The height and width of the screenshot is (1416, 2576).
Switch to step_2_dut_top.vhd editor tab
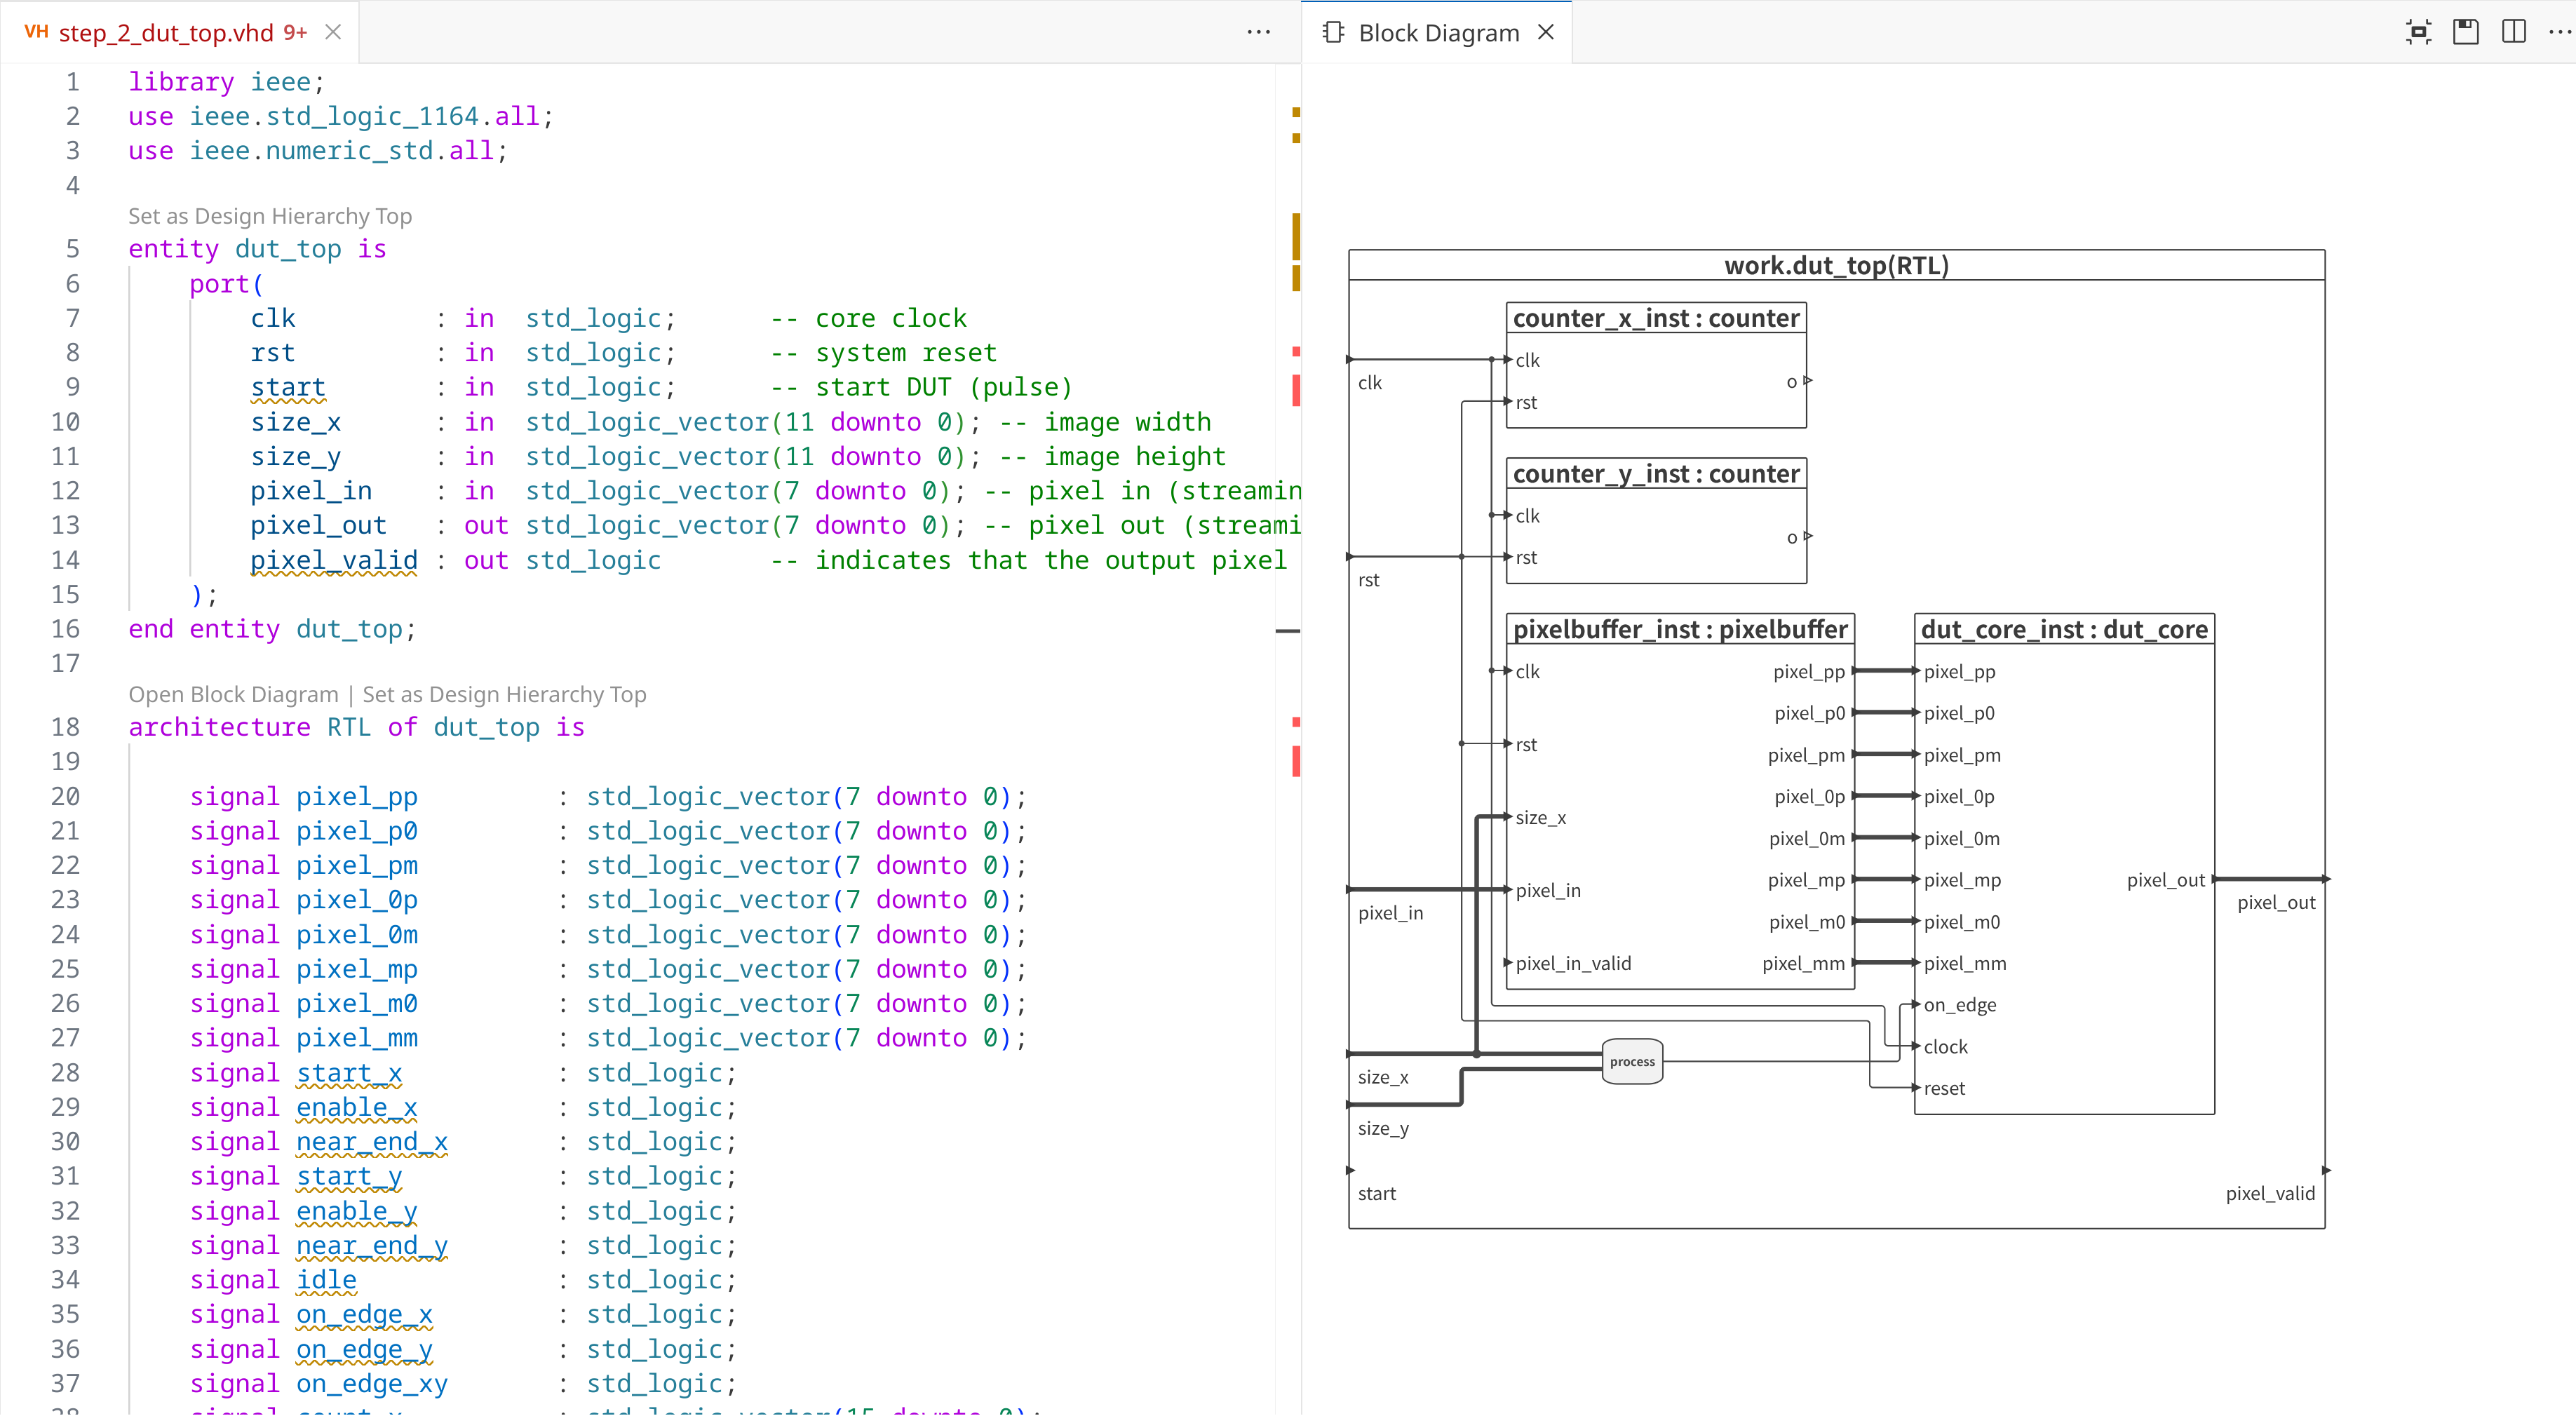(x=166, y=33)
